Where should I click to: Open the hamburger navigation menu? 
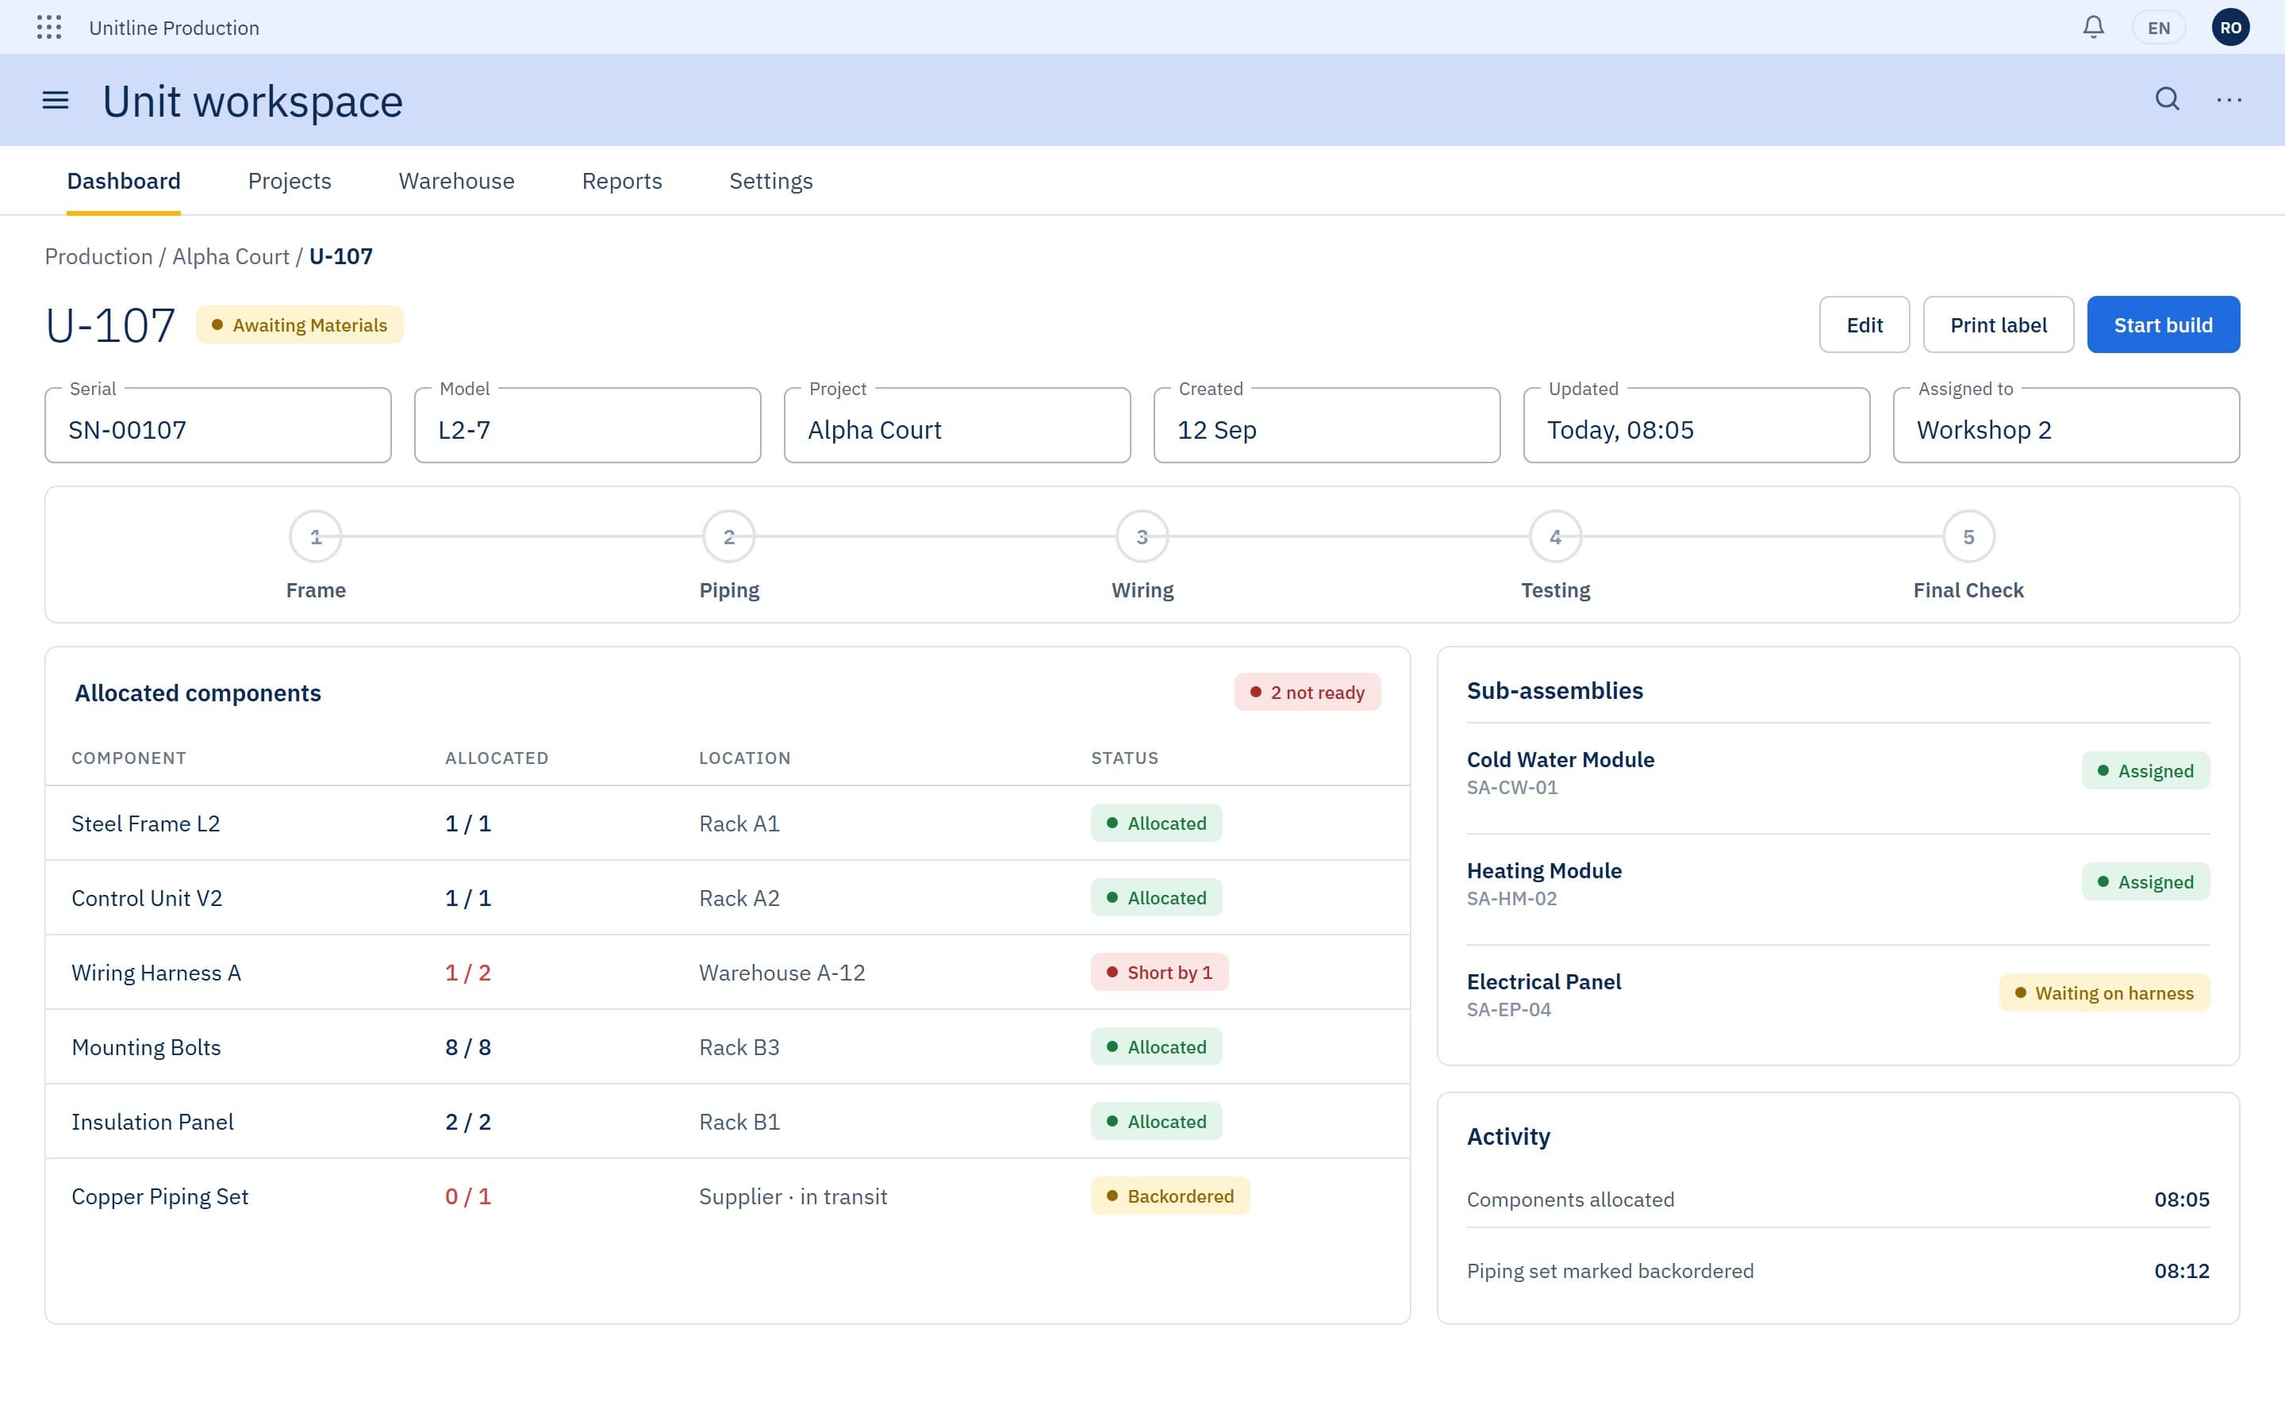point(56,100)
